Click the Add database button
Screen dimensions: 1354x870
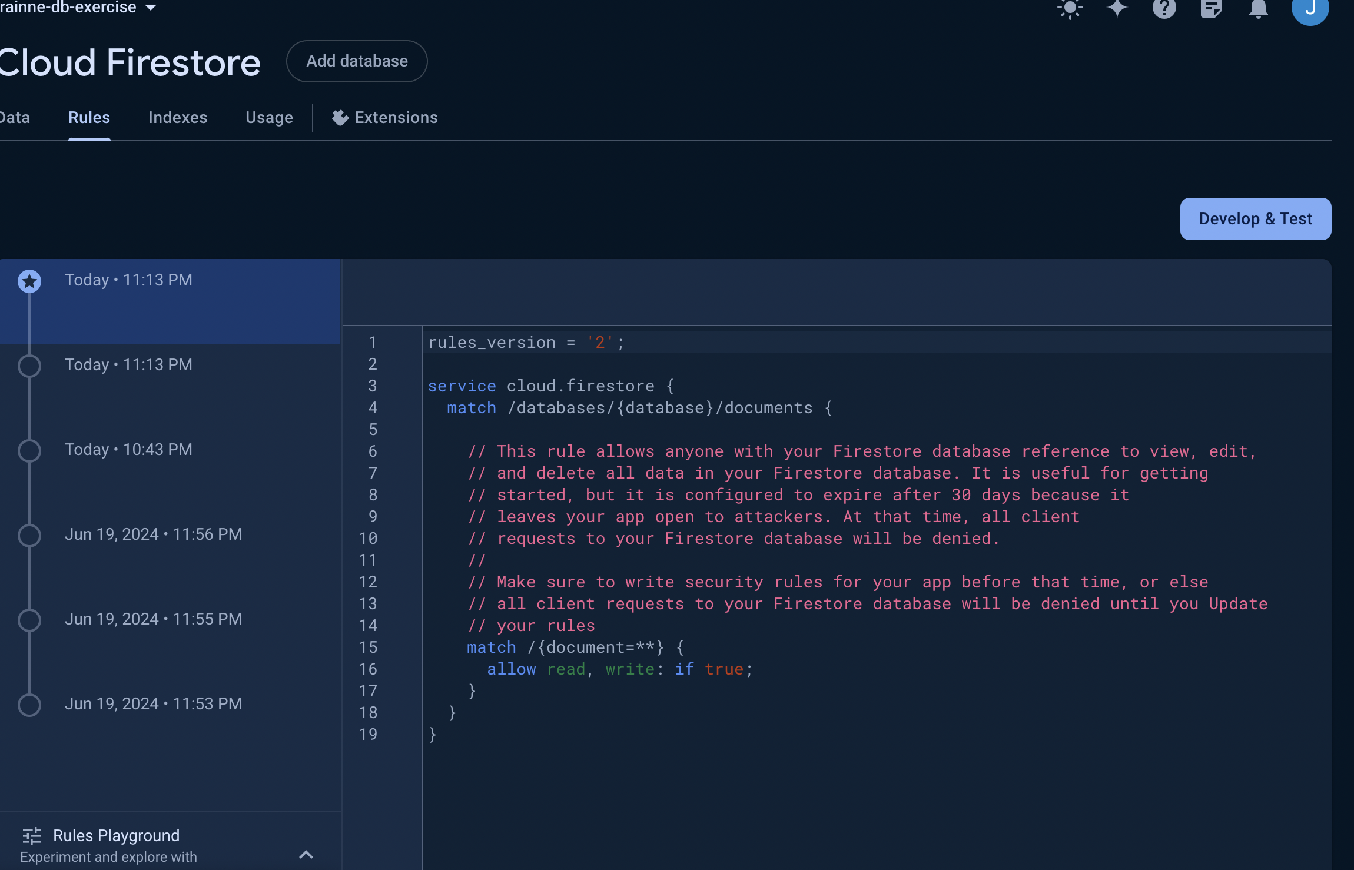[x=357, y=61]
